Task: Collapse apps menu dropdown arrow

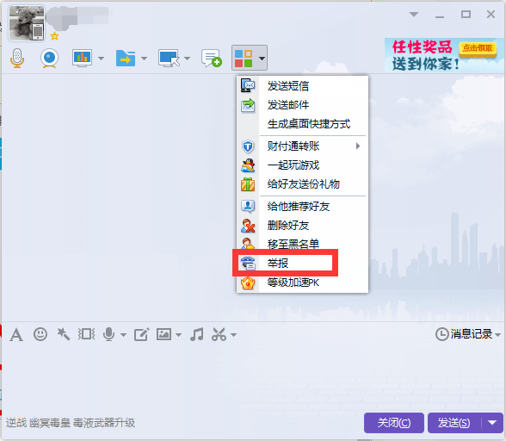Action: coord(262,59)
